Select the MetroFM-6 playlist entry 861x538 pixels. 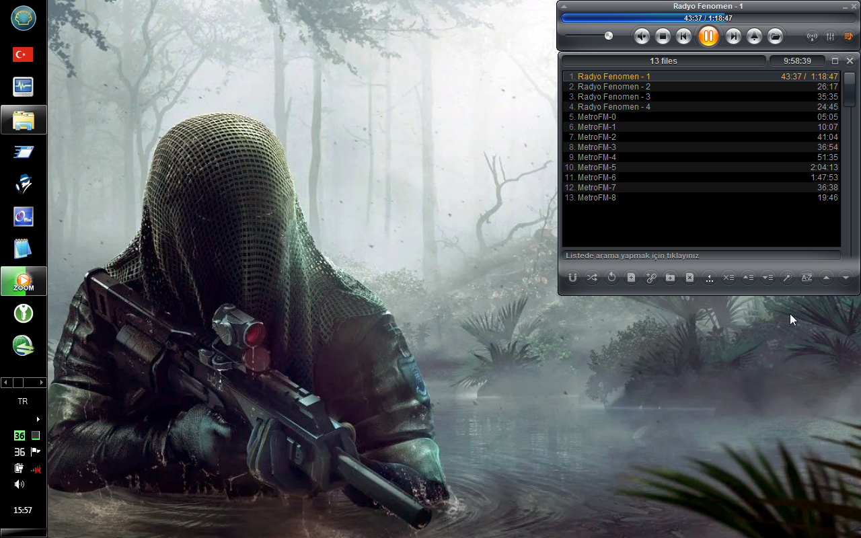click(702, 178)
